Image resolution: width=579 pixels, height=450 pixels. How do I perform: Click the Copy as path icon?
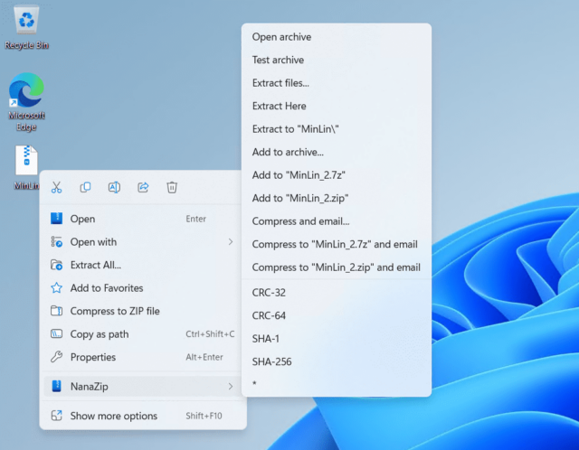(x=56, y=334)
